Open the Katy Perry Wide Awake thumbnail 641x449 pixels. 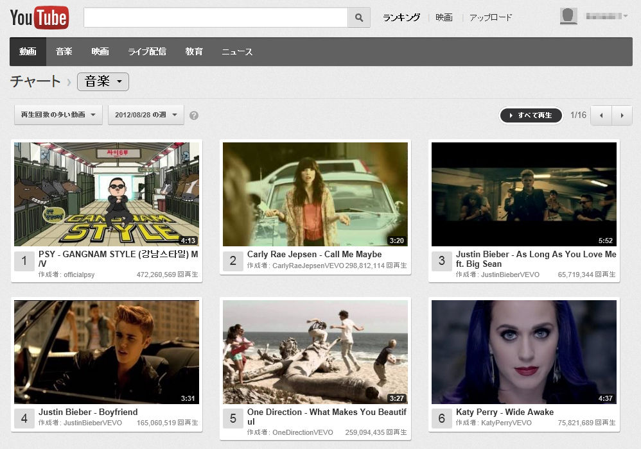(524, 352)
